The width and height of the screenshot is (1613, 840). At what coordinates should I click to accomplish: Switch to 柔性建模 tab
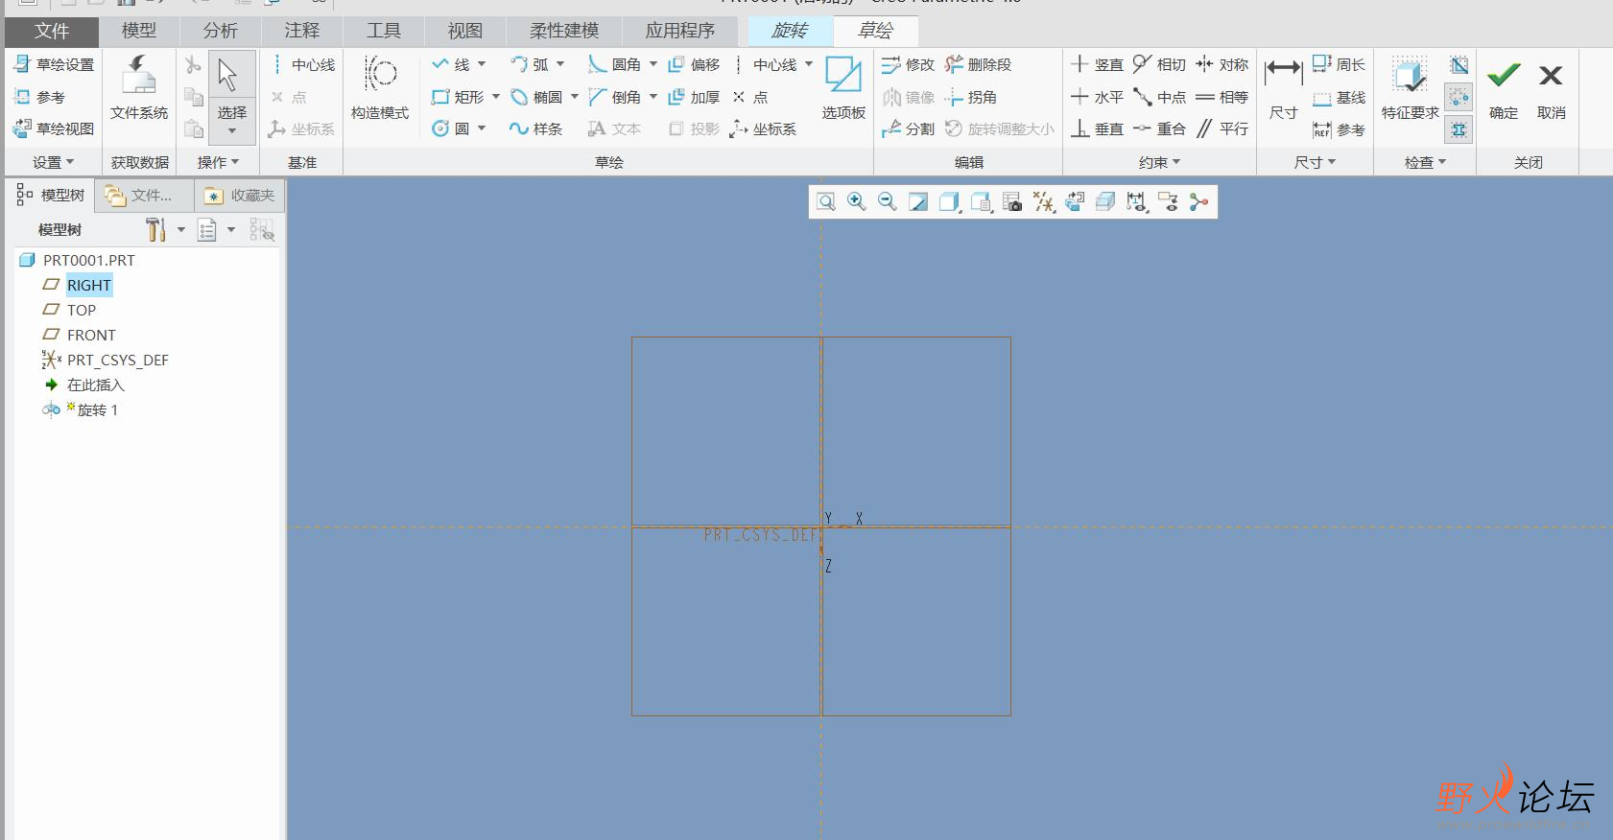(x=564, y=31)
